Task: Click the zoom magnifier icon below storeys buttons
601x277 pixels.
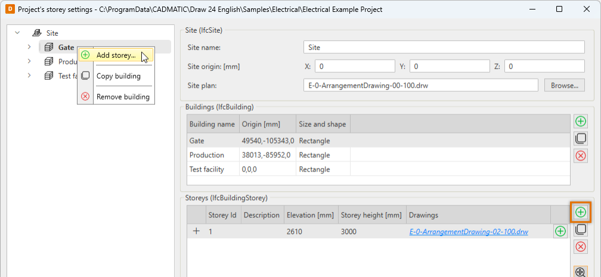Action: coord(580,272)
